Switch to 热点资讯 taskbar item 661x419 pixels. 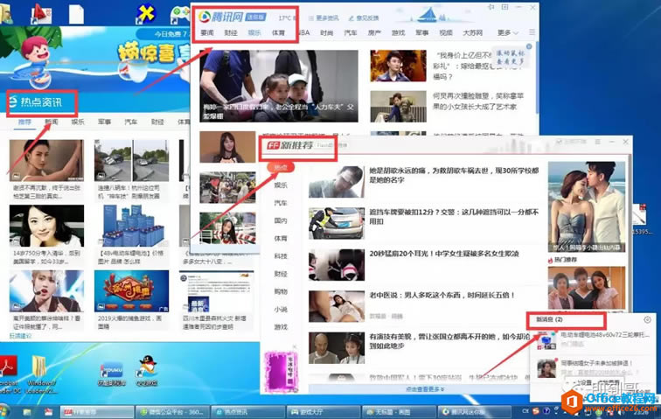coord(248,412)
